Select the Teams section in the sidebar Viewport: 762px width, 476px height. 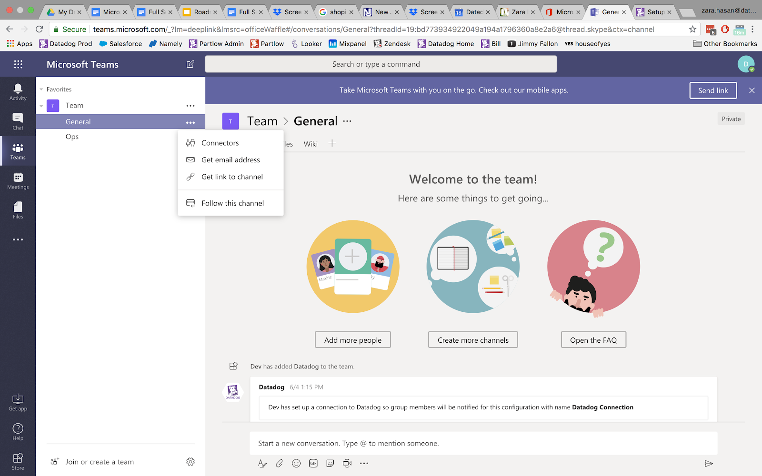[x=18, y=151]
